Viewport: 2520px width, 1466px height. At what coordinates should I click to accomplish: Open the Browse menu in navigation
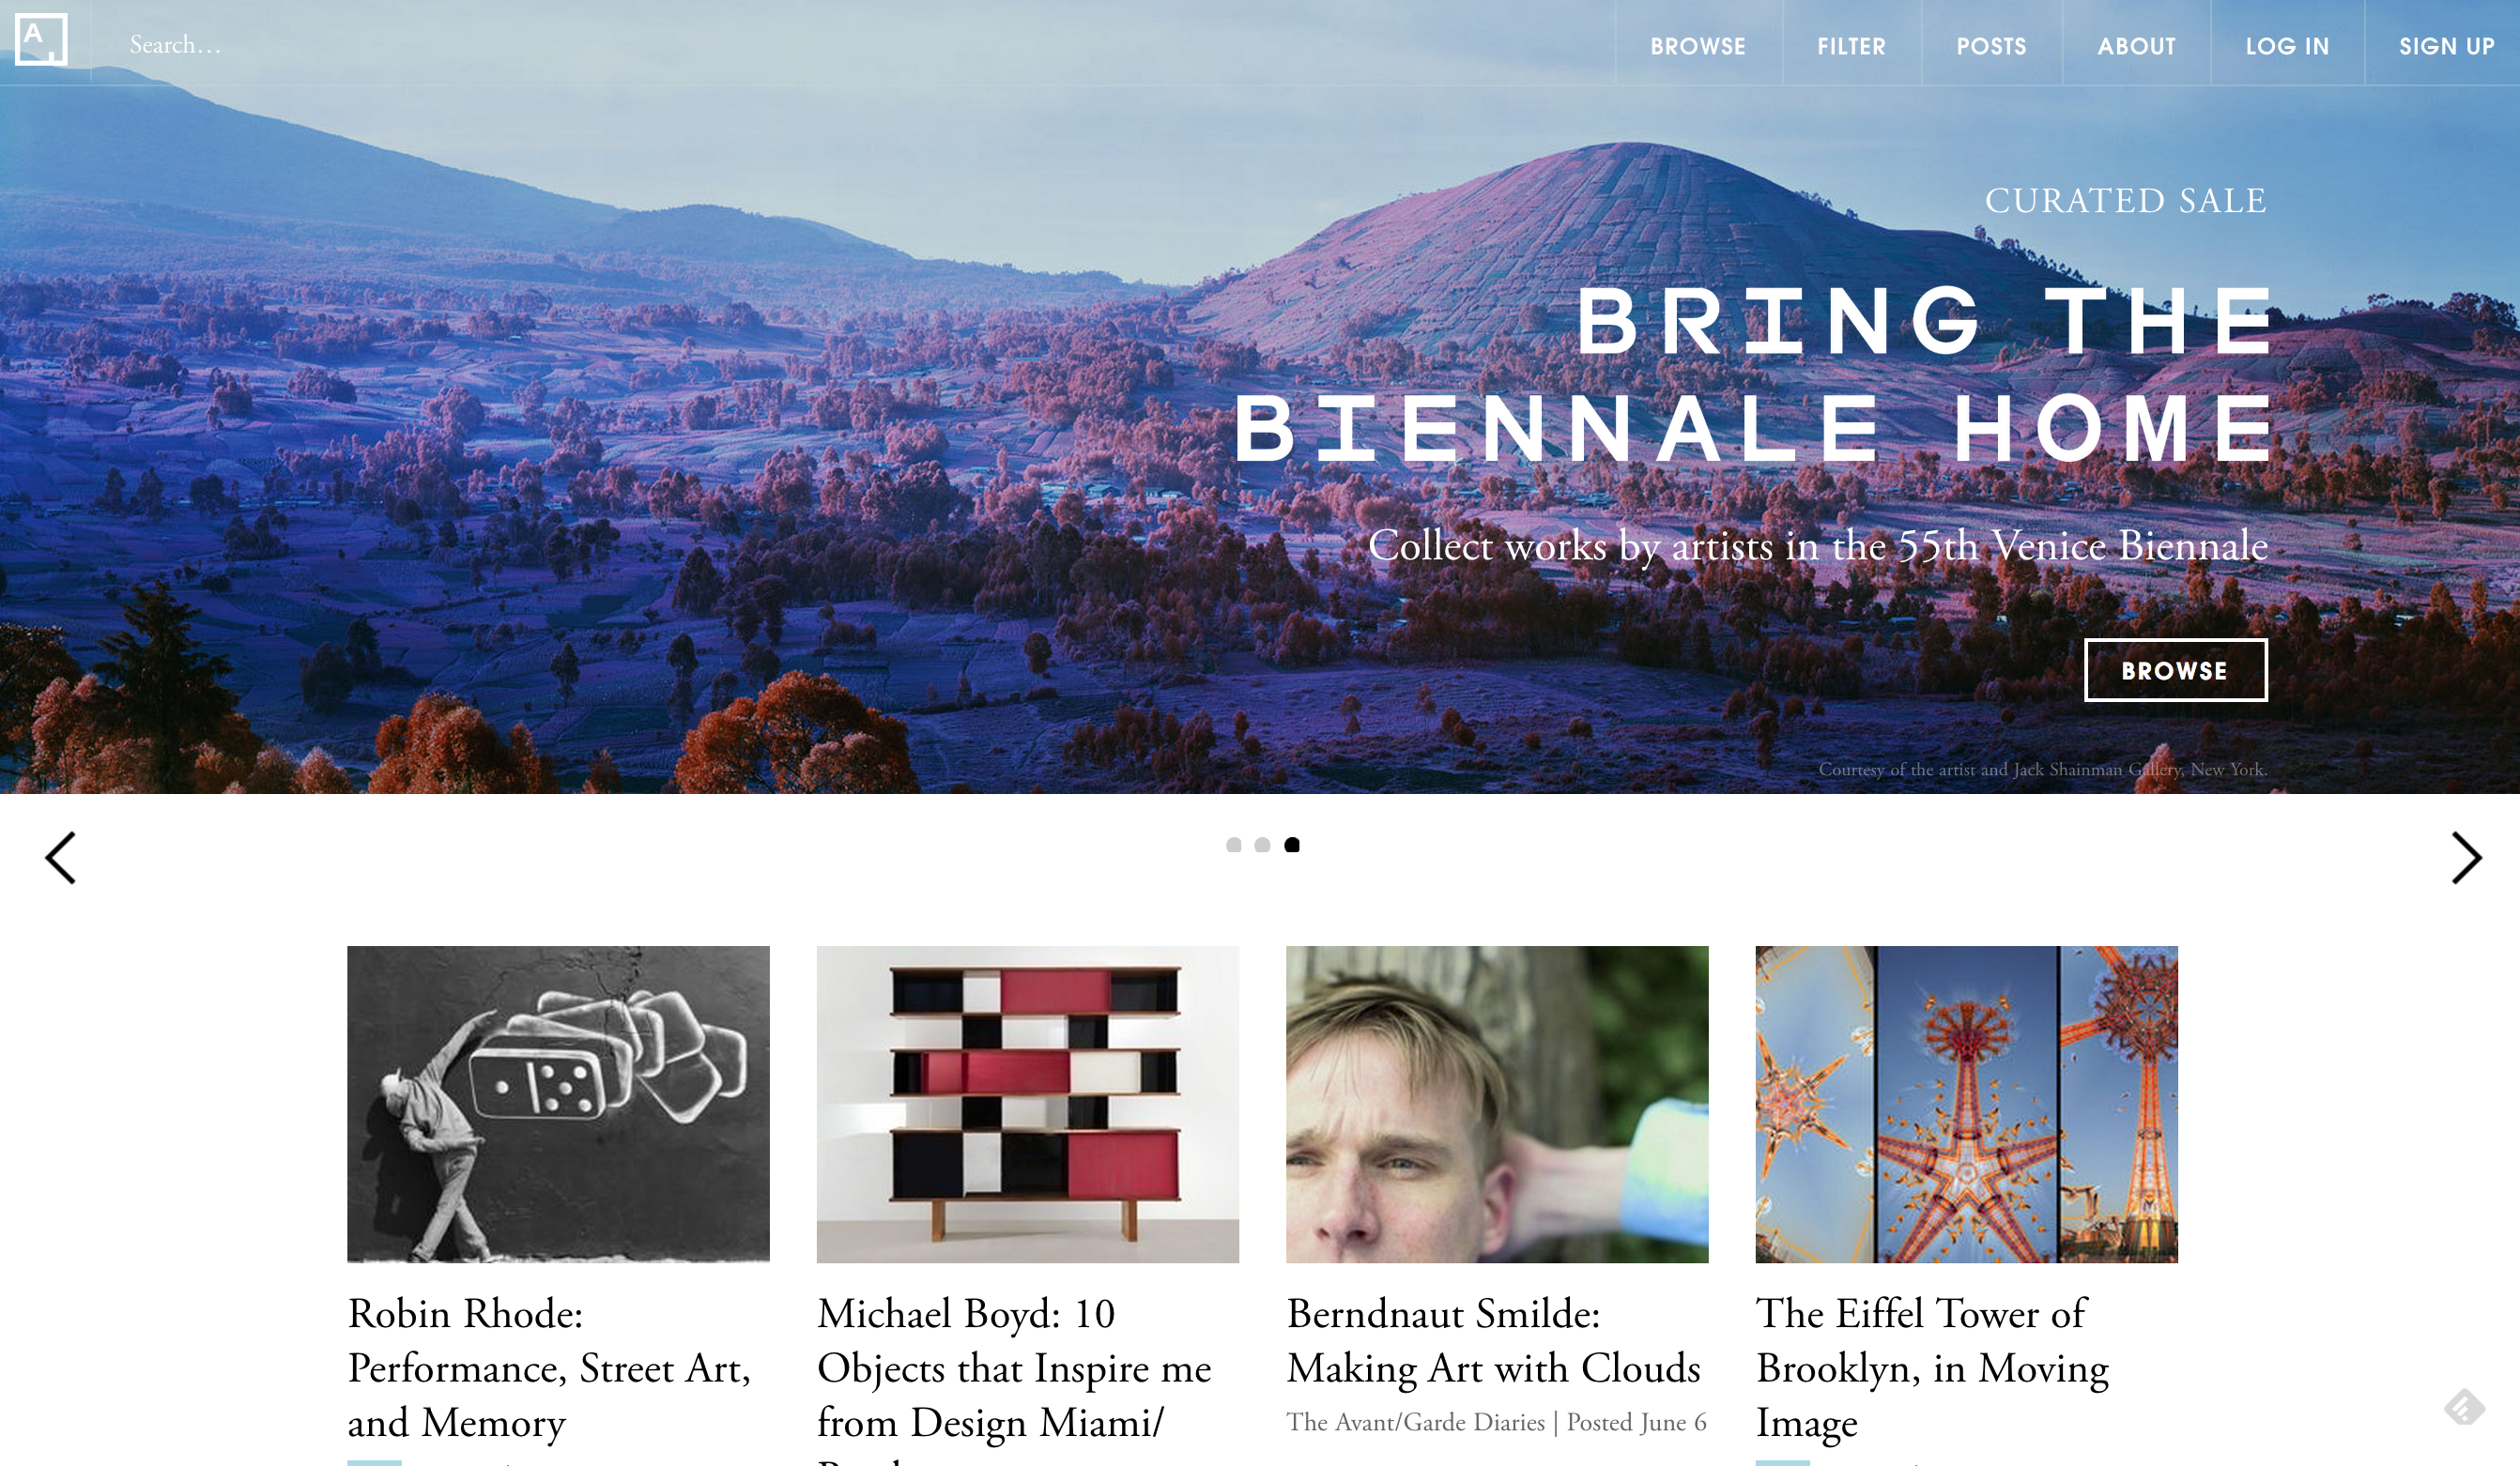1697,46
